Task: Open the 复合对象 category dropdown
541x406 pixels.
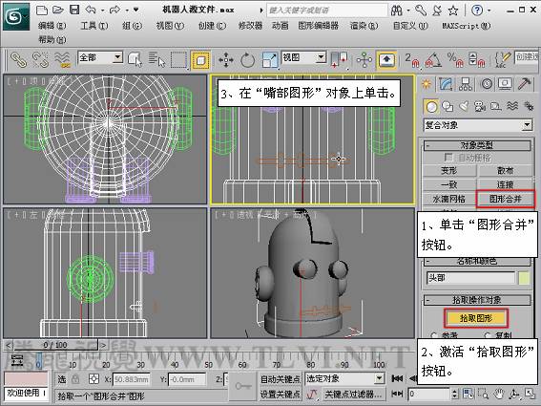Action: (x=478, y=125)
